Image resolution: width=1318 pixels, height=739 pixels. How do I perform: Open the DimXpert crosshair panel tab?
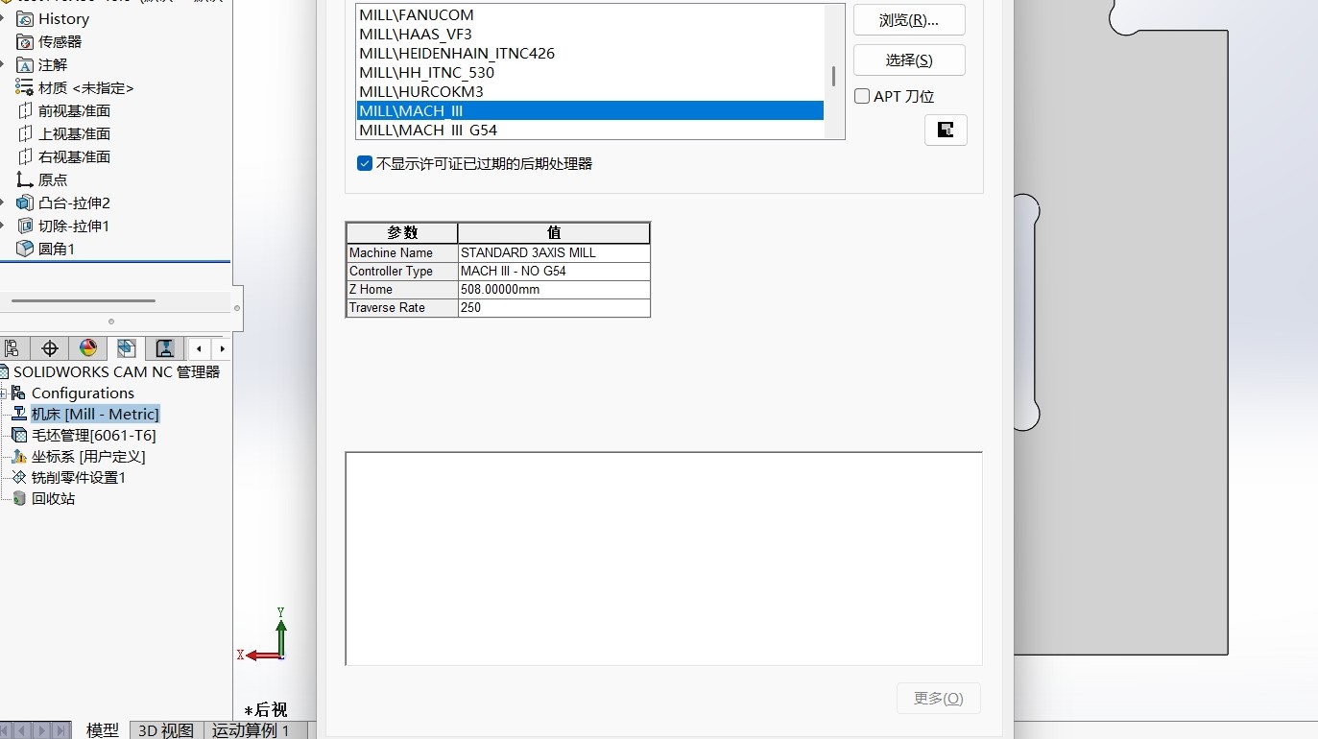(50, 348)
